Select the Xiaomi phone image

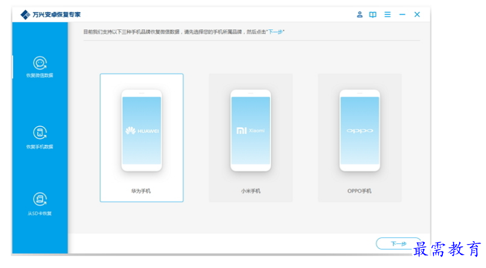coord(251,130)
